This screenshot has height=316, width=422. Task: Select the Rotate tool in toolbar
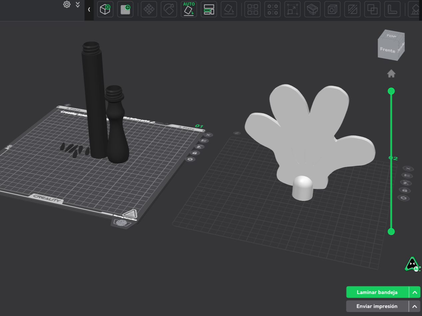(169, 9)
